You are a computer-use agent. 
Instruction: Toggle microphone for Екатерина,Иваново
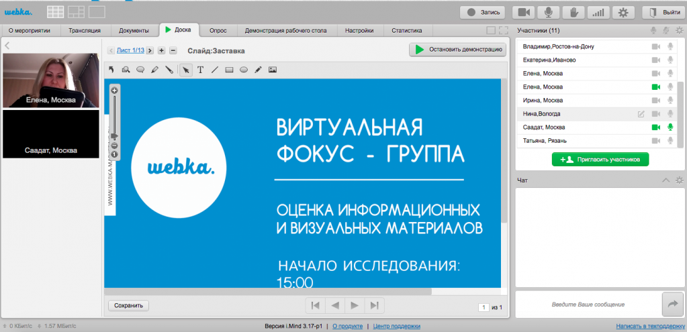pyautogui.click(x=670, y=60)
